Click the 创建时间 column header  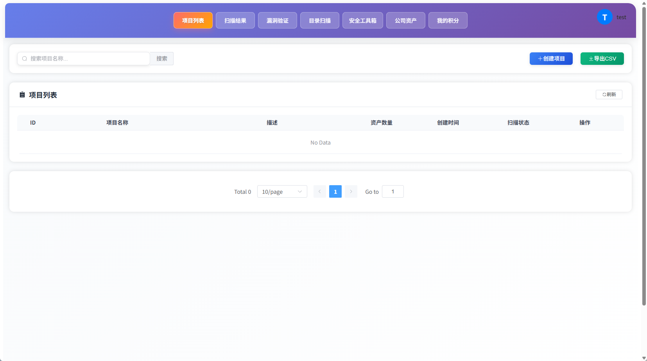[448, 123]
